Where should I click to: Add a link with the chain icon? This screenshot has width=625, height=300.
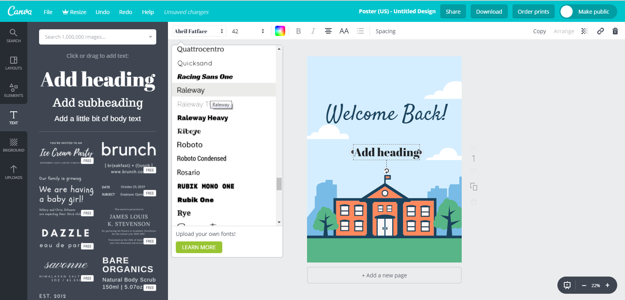click(x=600, y=31)
